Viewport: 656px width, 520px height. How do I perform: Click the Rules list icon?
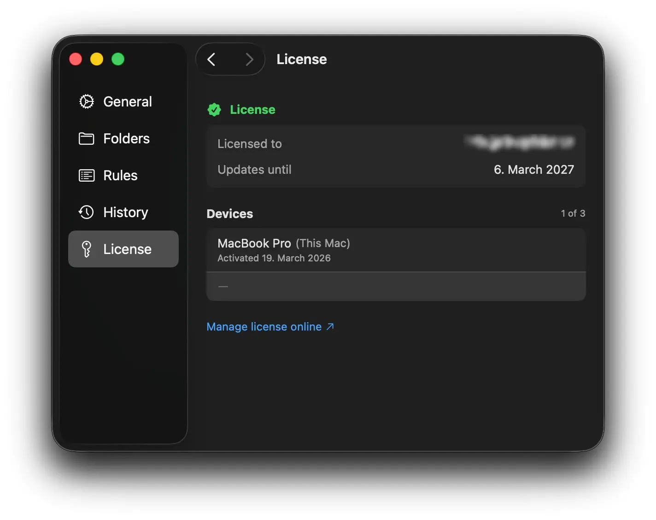(x=86, y=175)
